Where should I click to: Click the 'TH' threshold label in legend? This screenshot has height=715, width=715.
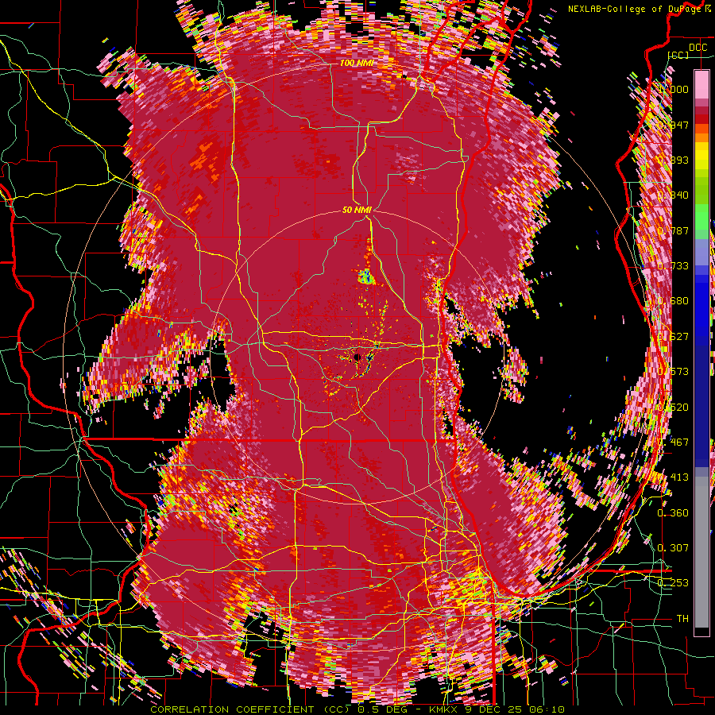(x=682, y=618)
